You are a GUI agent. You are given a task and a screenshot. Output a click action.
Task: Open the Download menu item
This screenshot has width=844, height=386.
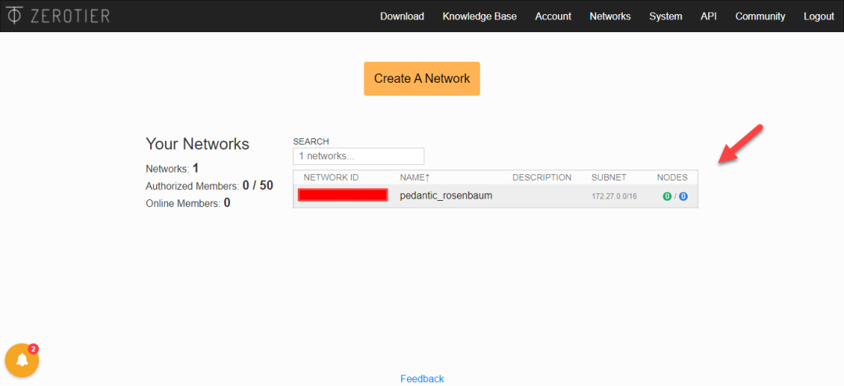pos(402,16)
